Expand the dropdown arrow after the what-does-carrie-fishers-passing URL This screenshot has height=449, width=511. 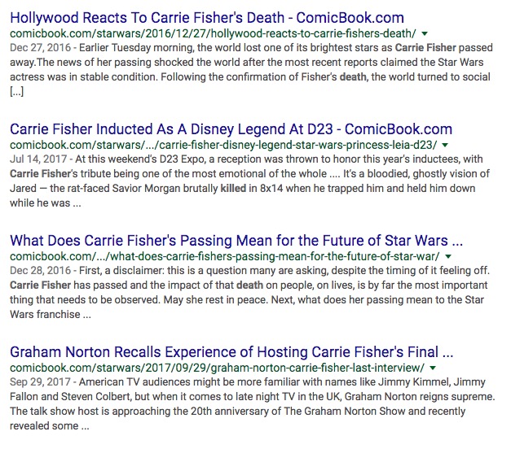click(x=447, y=257)
